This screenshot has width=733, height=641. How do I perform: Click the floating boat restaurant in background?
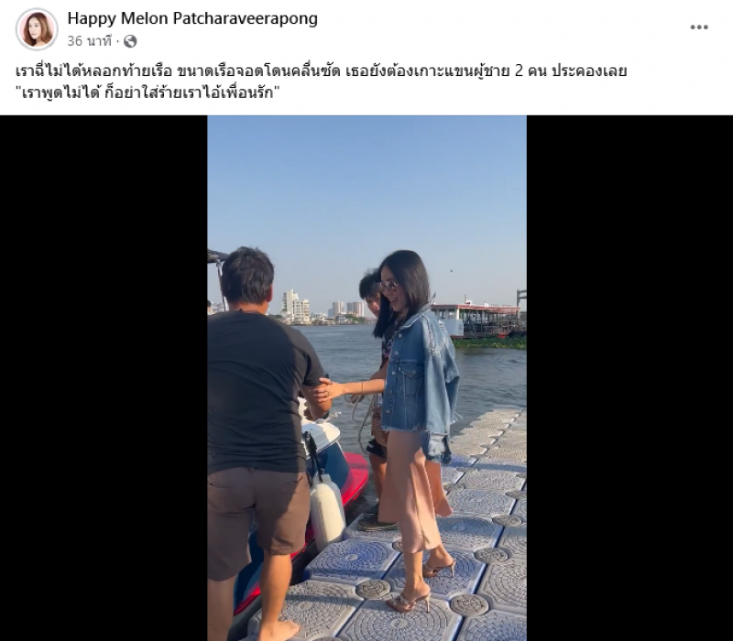pyautogui.click(x=476, y=320)
